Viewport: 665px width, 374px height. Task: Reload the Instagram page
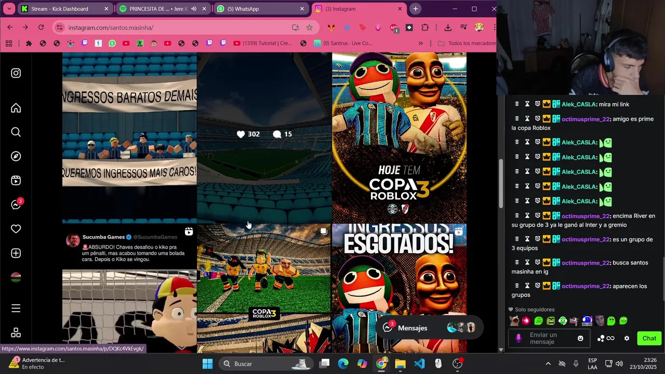(x=41, y=28)
